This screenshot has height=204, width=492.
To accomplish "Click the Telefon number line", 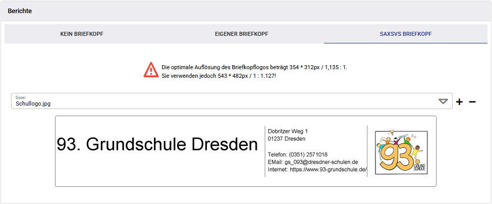I will [297, 155].
